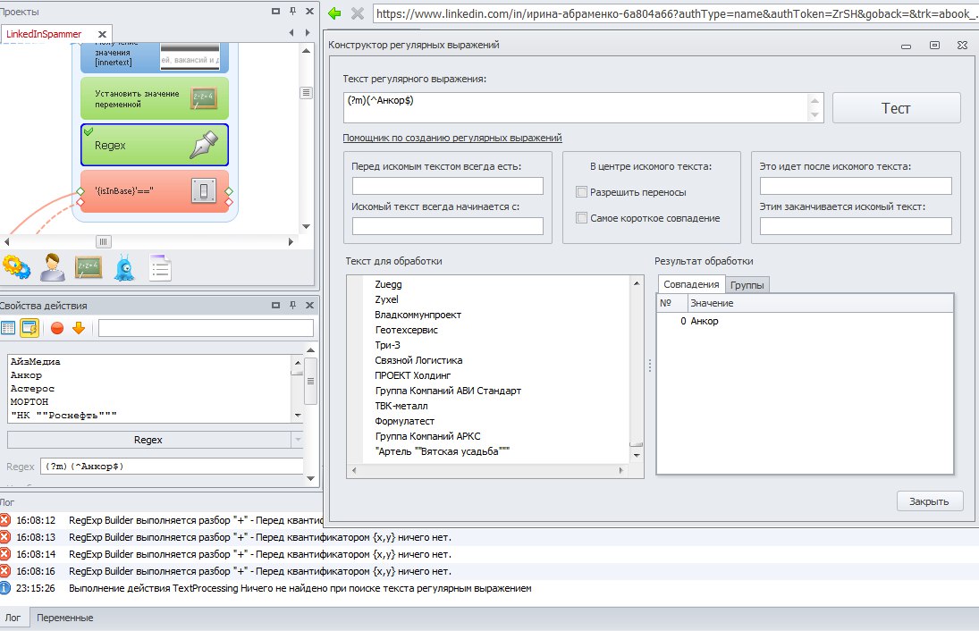Click 'Перед искомым текстом всегда есть' input field
This screenshot has height=631, width=979.
(448, 186)
